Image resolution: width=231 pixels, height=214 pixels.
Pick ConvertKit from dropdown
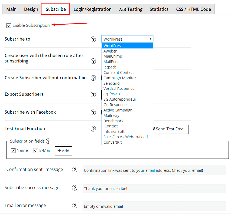click(x=127, y=142)
